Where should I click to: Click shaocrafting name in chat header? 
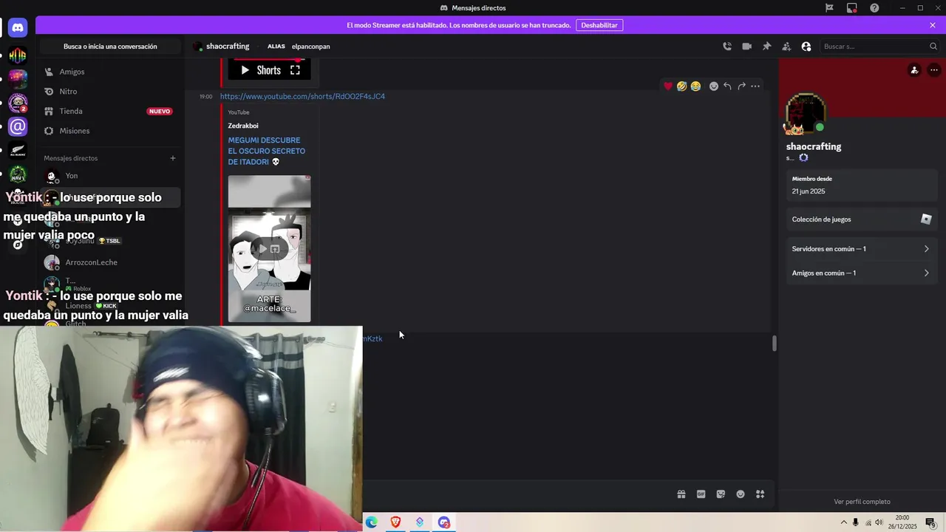(x=228, y=47)
